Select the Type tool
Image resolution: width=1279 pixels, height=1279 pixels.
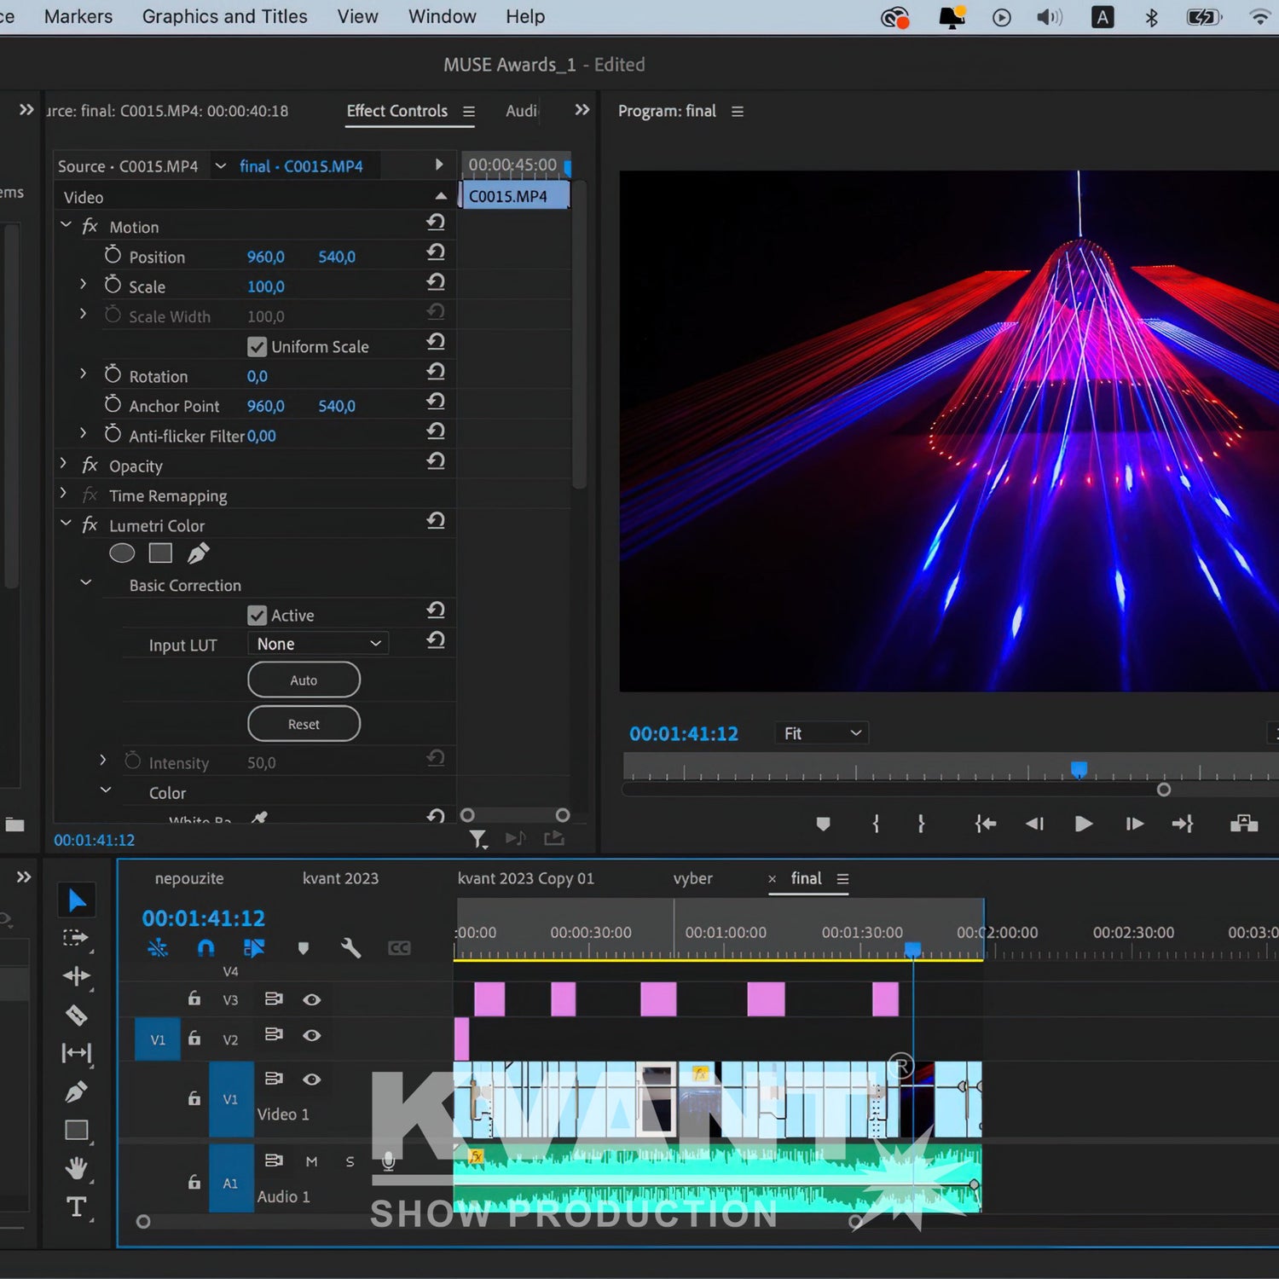[77, 1207]
